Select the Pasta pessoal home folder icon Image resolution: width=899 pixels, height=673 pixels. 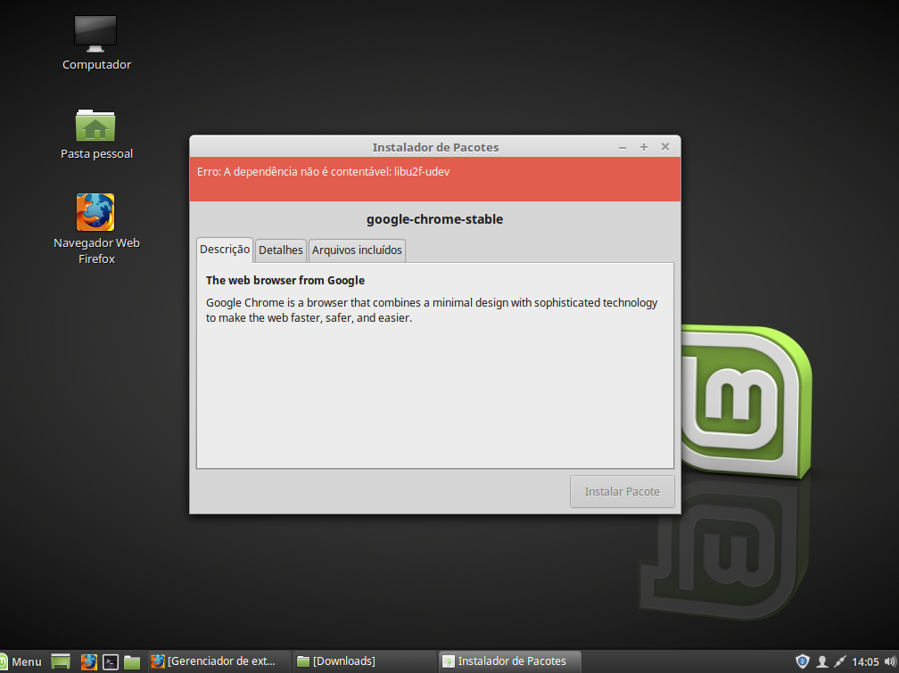coord(95,135)
